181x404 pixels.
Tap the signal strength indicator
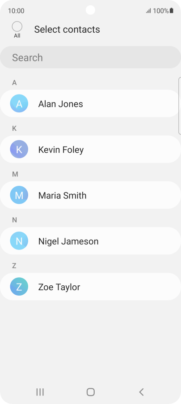pos(148,11)
